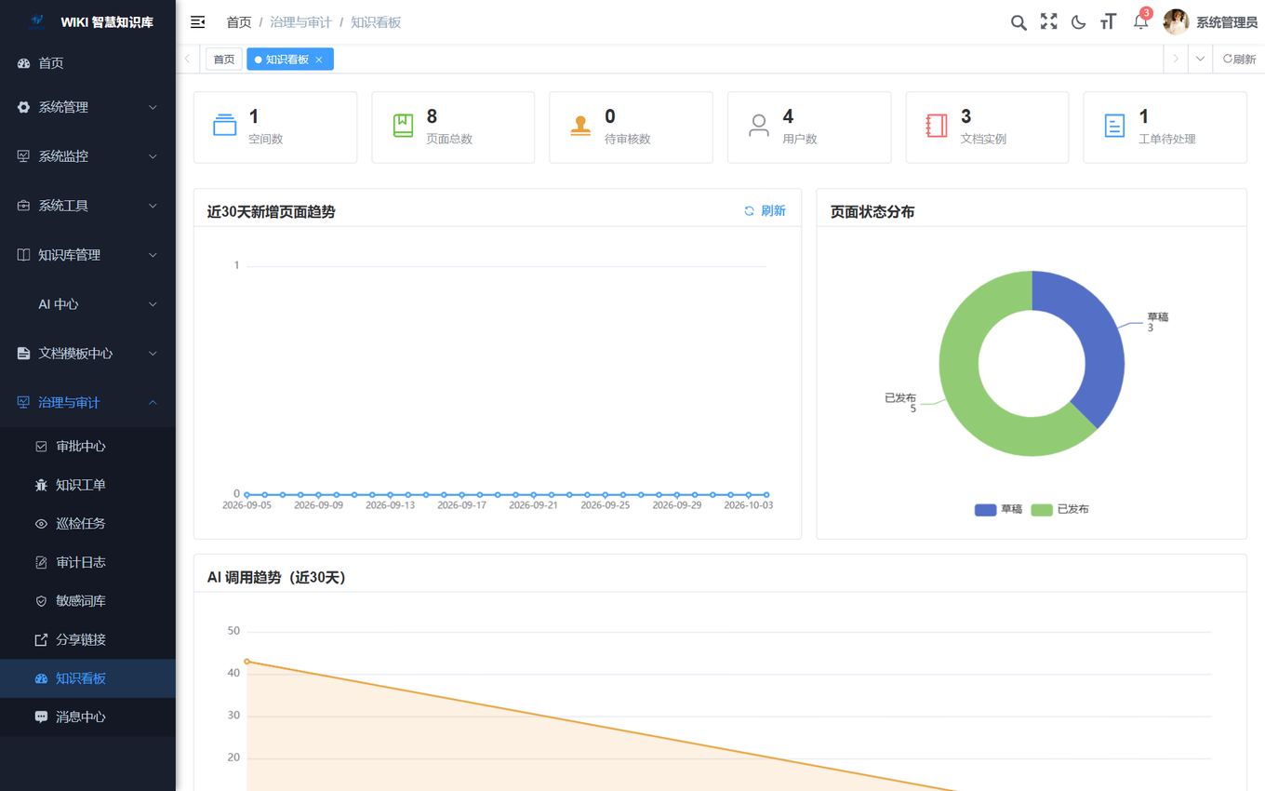Open the search magnifier icon
This screenshot has width=1265, height=791.
coord(1019,22)
